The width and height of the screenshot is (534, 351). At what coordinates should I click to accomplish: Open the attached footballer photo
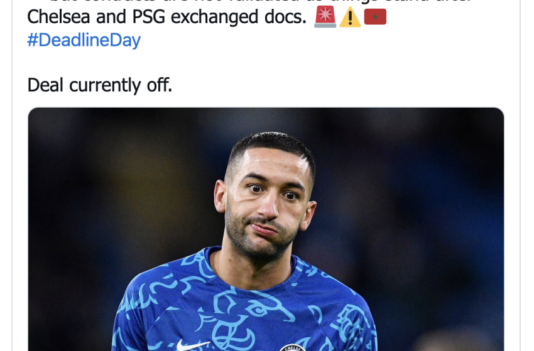(x=266, y=229)
